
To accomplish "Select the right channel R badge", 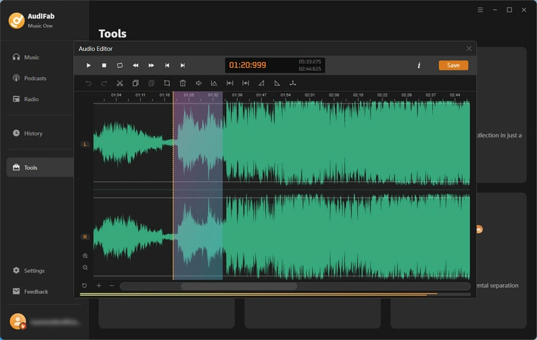I will (x=85, y=237).
